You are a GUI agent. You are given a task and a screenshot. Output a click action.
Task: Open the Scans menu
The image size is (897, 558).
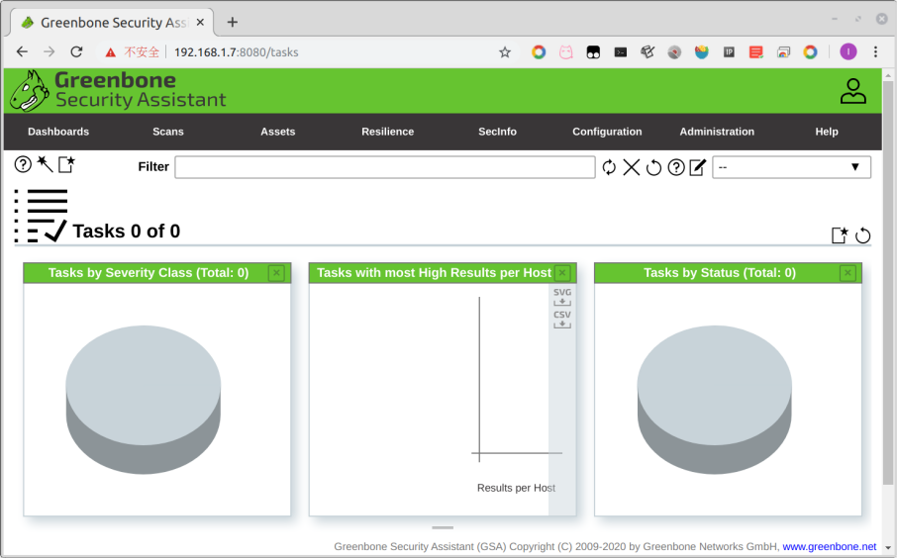(168, 132)
